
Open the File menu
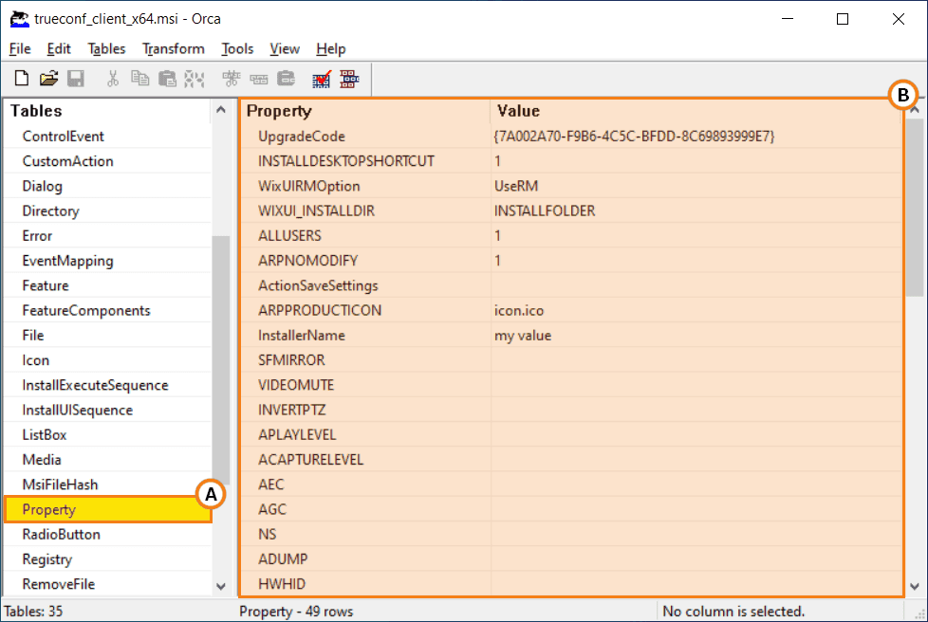20,49
